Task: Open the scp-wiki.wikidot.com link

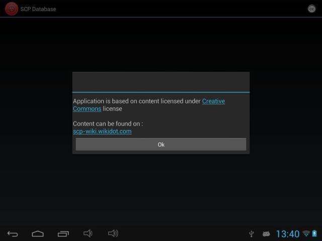Action: (x=102, y=132)
